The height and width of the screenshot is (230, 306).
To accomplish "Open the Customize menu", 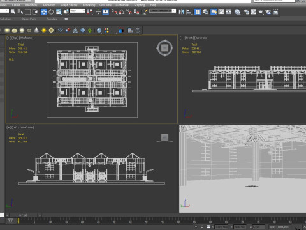I will 122,5.
